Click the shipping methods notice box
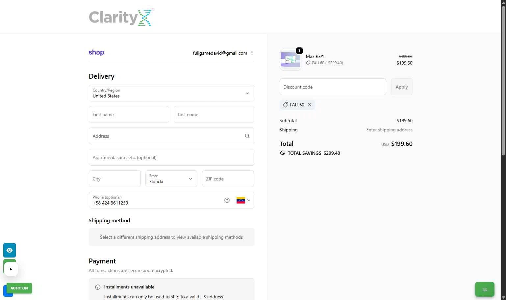This screenshot has width=506, height=300. (171, 237)
